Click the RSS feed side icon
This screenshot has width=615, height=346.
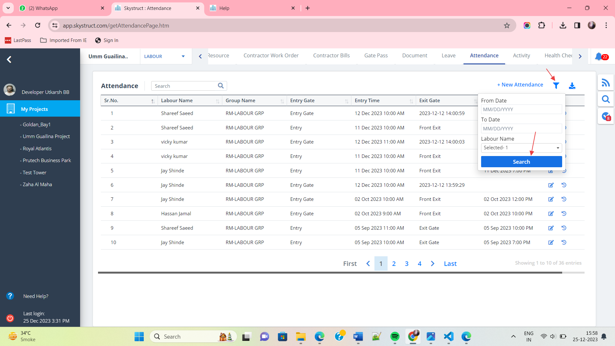(605, 83)
